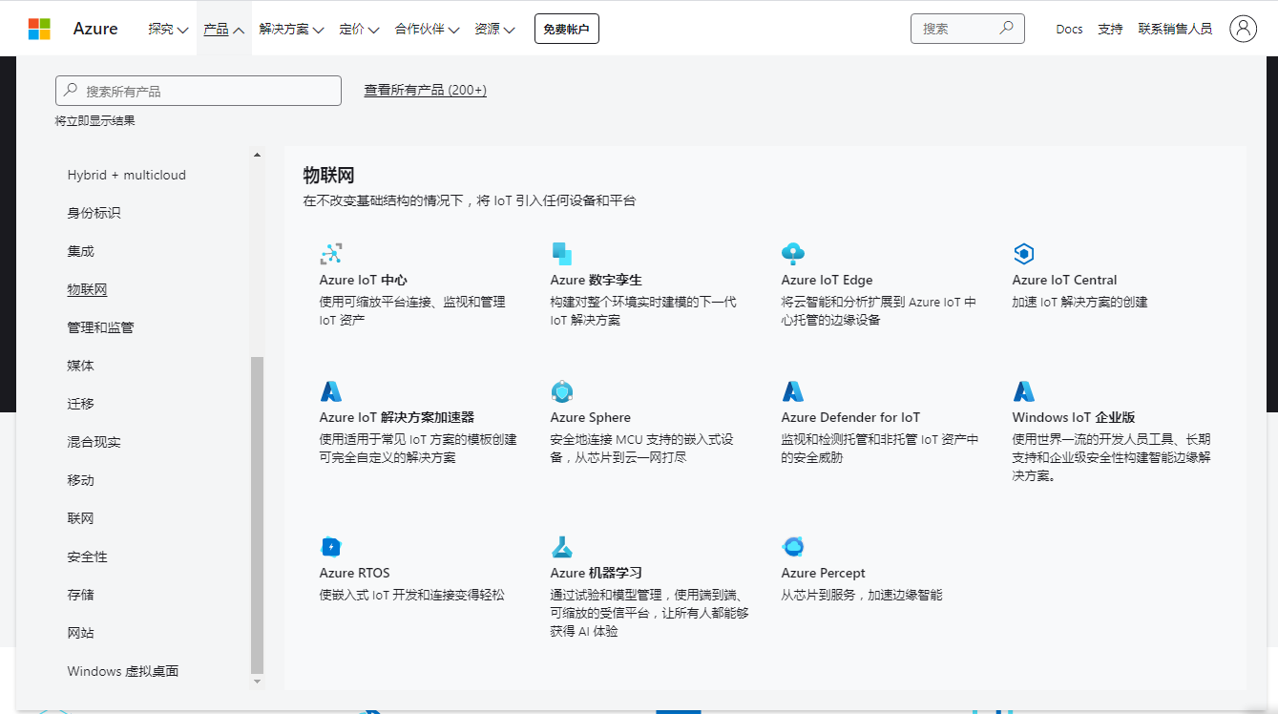Open Azure RTOS product title
The width and height of the screenshot is (1278, 714).
[354, 573]
